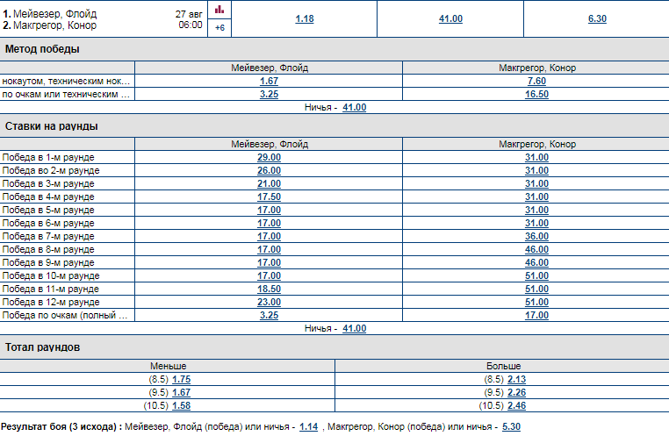669x436 pixels.
Task: Select McGregor odds for 10-м раунде
Action: 536,276
